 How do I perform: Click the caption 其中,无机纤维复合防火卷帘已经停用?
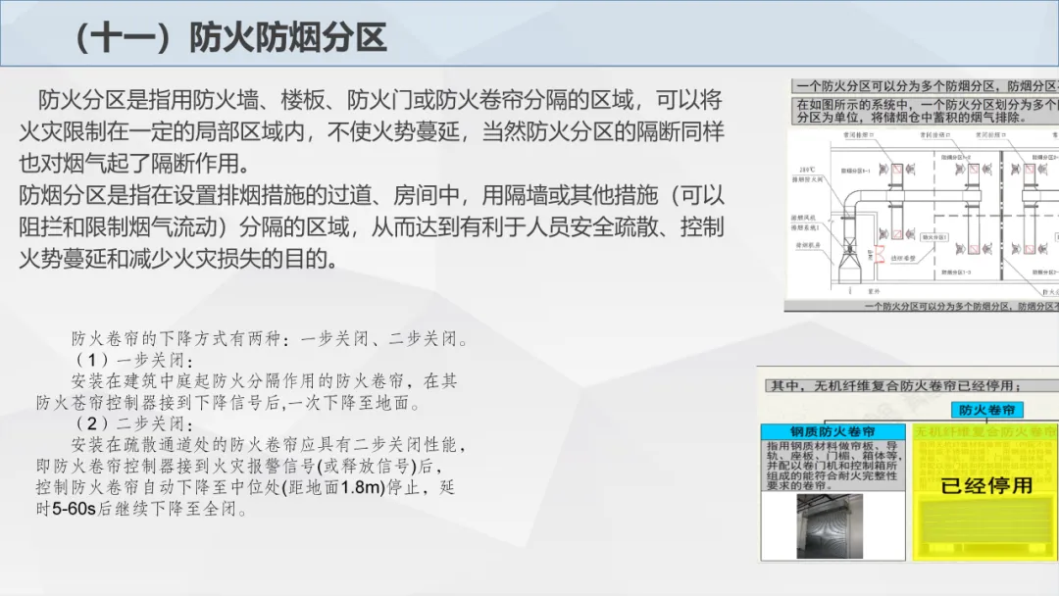(913, 386)
